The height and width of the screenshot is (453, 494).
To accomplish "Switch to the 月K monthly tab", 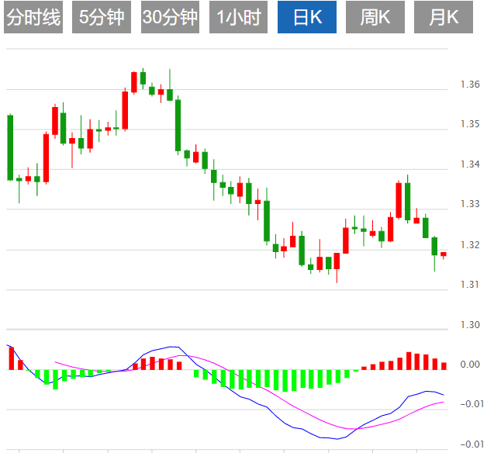I will pos(444,17).
